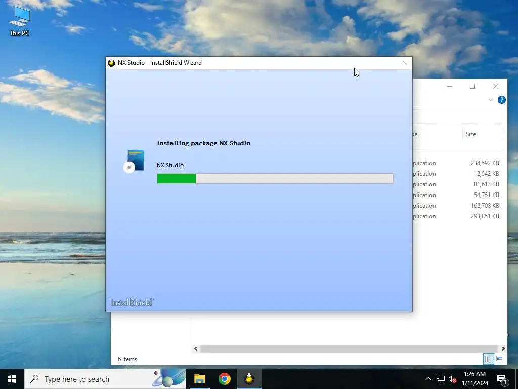Expand the File Explorer ribbon chevron

[491, 100]
